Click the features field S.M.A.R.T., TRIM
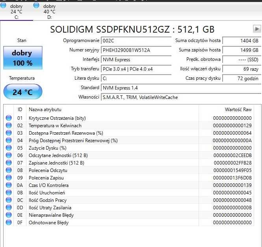Image resolution: width=262 pixels, height=247 pixels. point(181,97)
